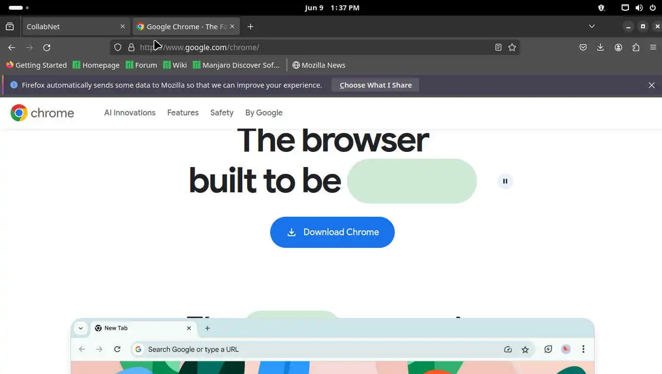
Task: Click reload icon in Chrome mockup
Action: 117,349
